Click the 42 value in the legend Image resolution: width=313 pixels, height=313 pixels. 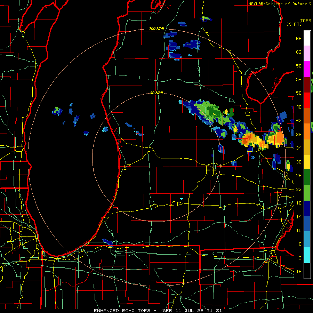coord(299,121)
